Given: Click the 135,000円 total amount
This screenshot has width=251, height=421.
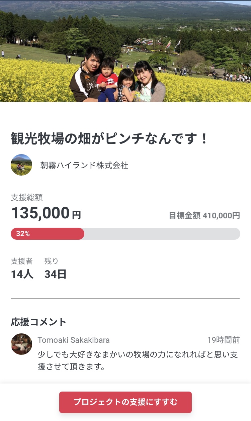Looking at the screenshot, I should pyautogui.click(x=46, y=213).
